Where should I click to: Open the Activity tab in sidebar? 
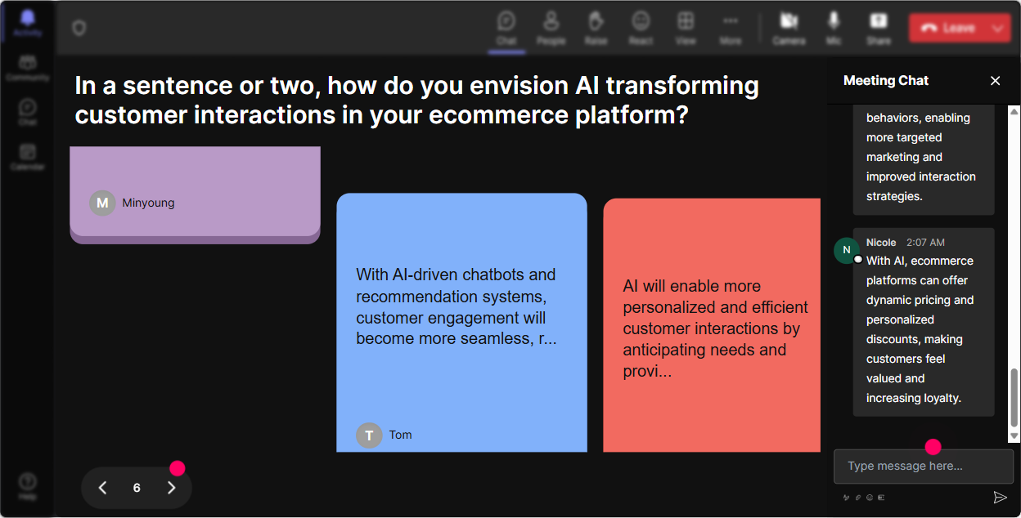tap(28, 23)
